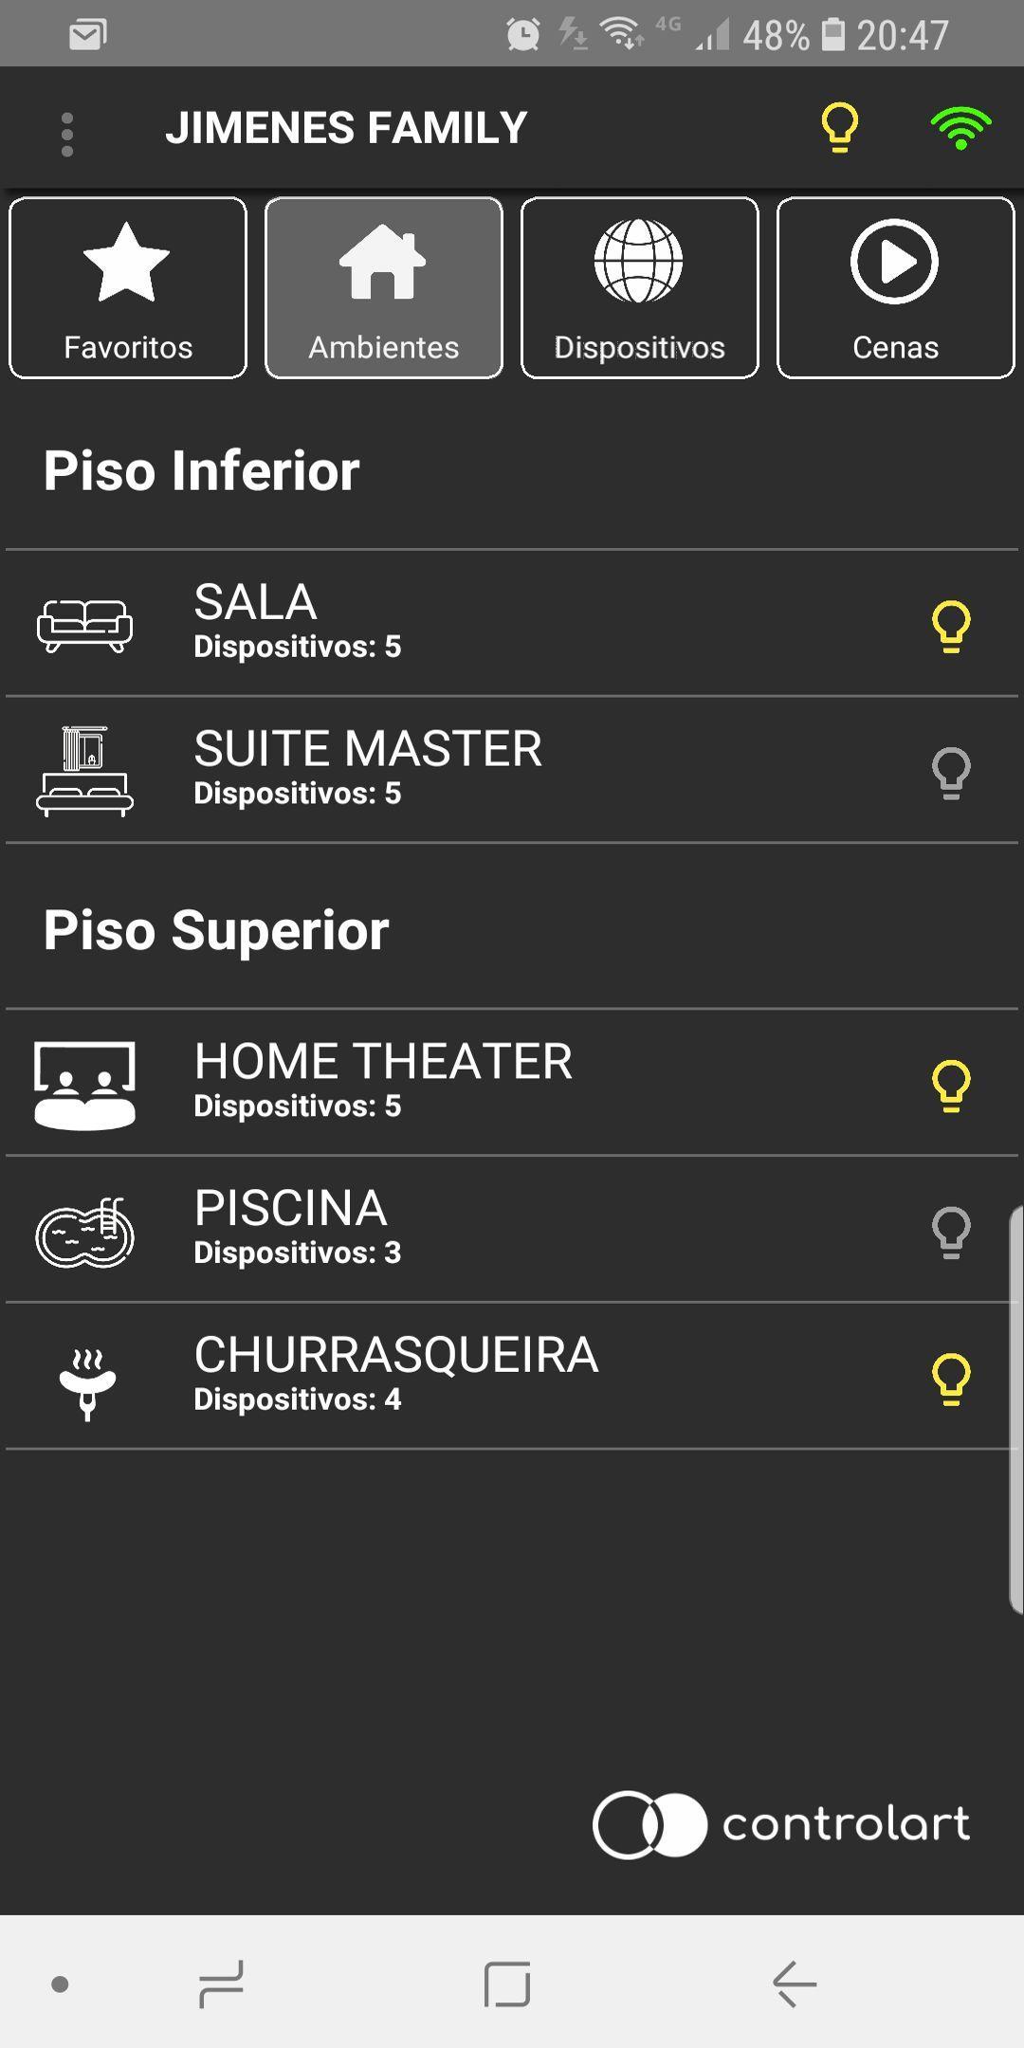The image size is (1024, 2048).
Task: Tap the HOME THEATER screen icon
Action: 84,1086
